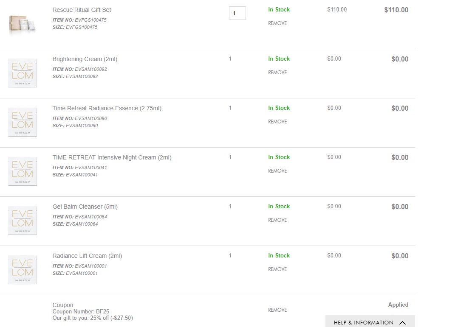Remove Radiance Lift Cream (2ml) item
This screenshot has height=327, width=458.
[x=277, y=269]
